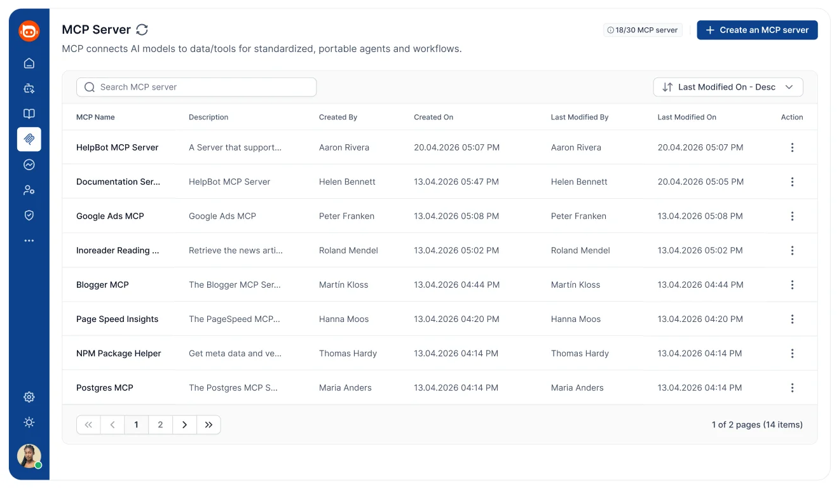Open actions menu for Postgres MCP
The width and height of the screenshot is (839, 489).
pos(792,387)
